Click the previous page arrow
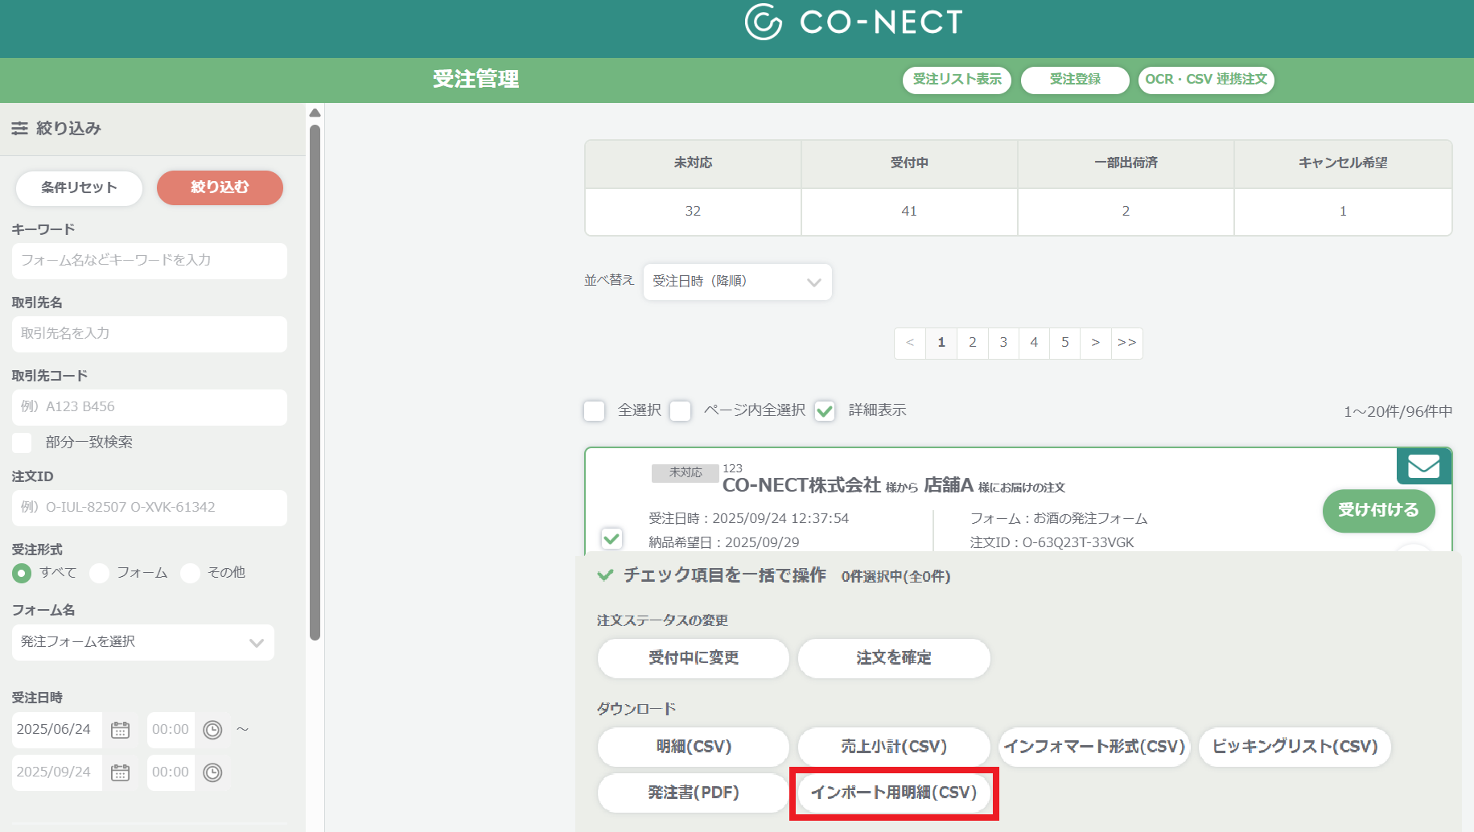The image size is (1474, 832). [x=910, y=343]
